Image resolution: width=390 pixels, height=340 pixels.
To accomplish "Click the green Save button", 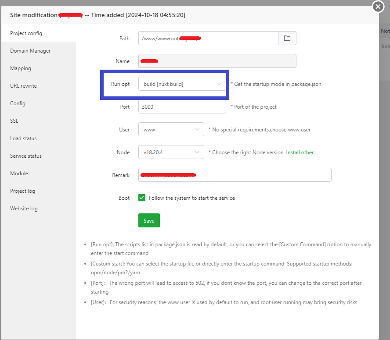I will 149,220.
